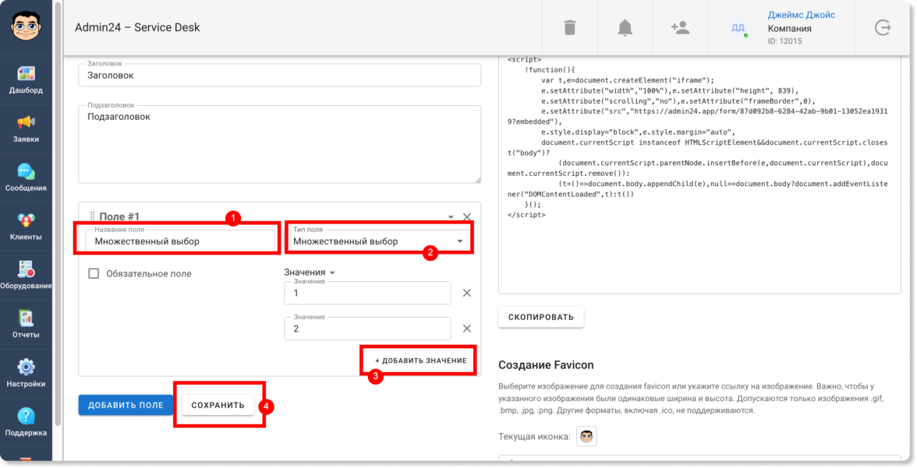Click the Поле #1 heading
917x468 pixels.
click(x=119, y=216)
